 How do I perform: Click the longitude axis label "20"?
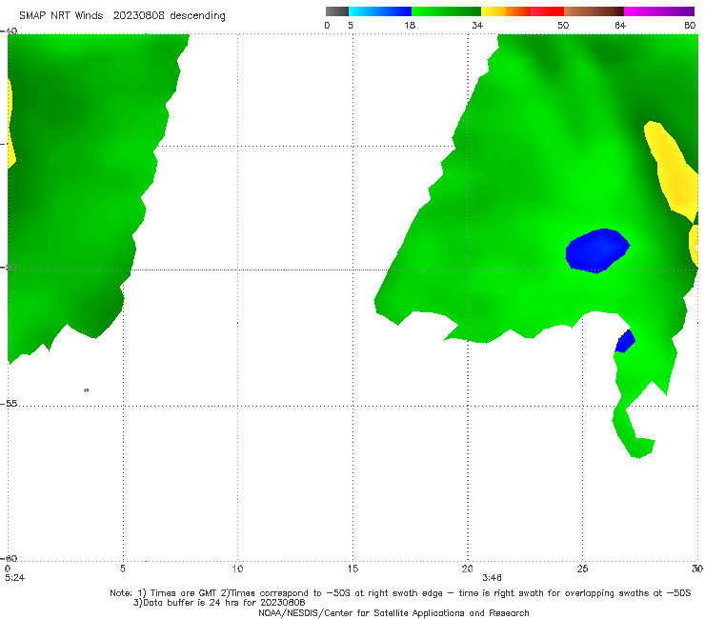point(467,569)
